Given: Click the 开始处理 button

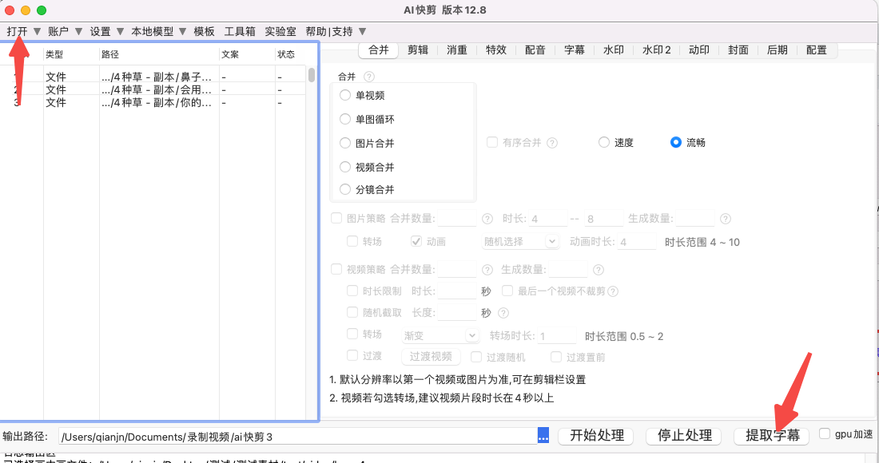Looking at the screenshot, I should (596, 436).
